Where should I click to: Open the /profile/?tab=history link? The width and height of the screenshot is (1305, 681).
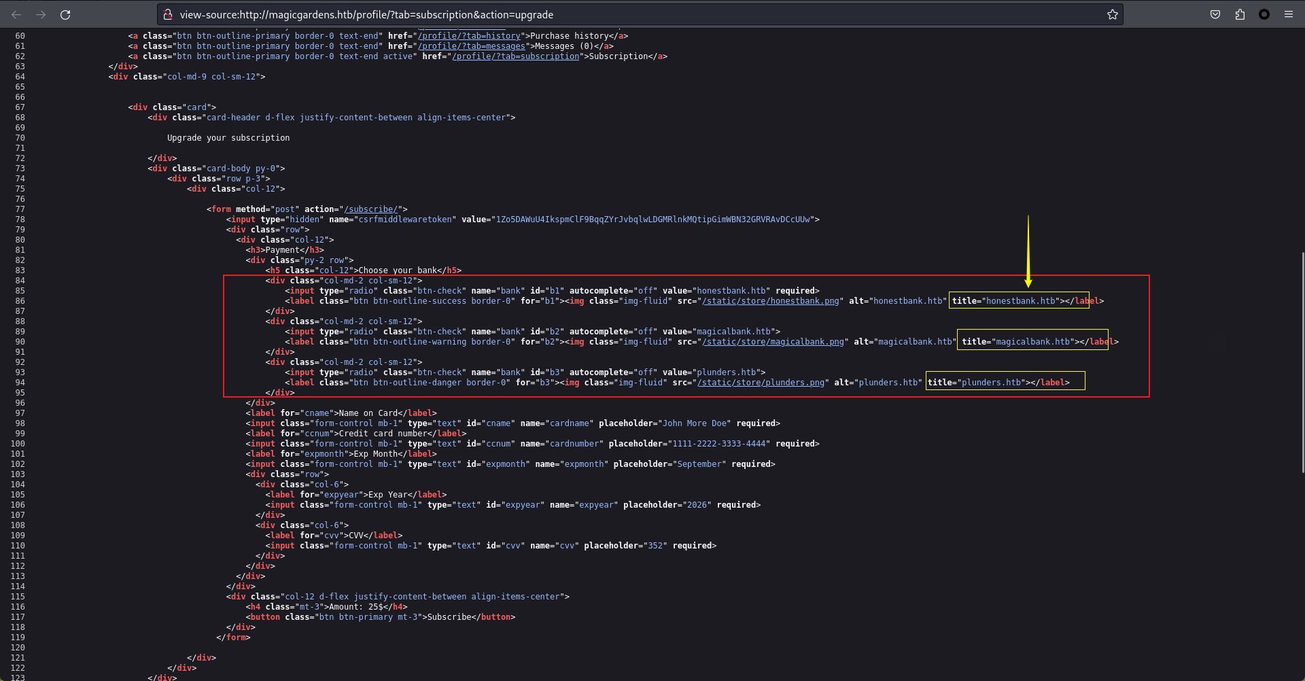click(469, 36)
